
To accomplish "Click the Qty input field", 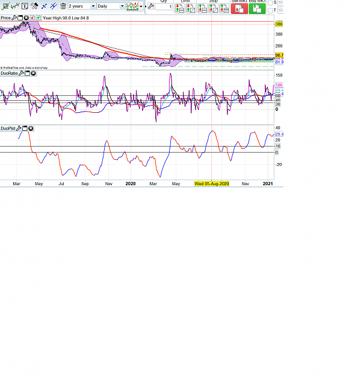I will 164,7.
